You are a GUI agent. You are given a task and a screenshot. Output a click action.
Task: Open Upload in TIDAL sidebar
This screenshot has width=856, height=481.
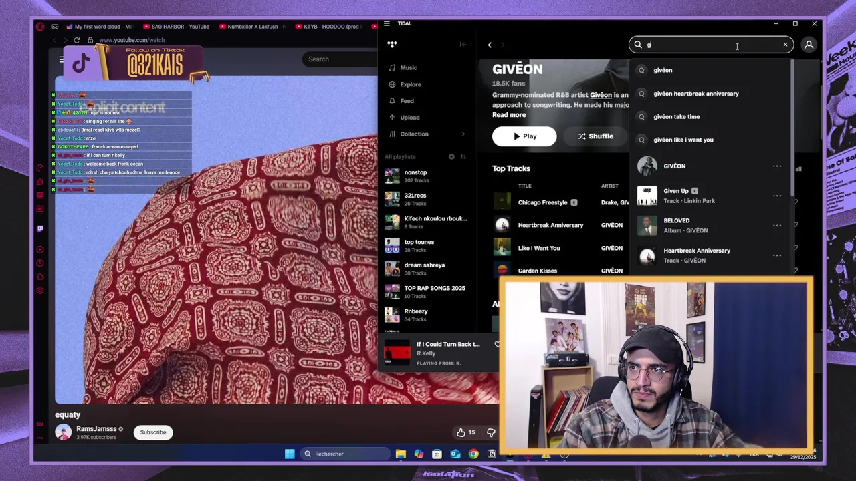(x=409, y=118)
